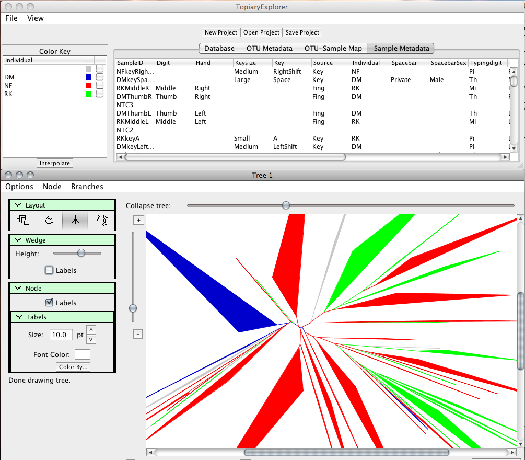Click the metadata horizontal scrollbar thumb
Screen dimensions: 525x460
(235, 157)
